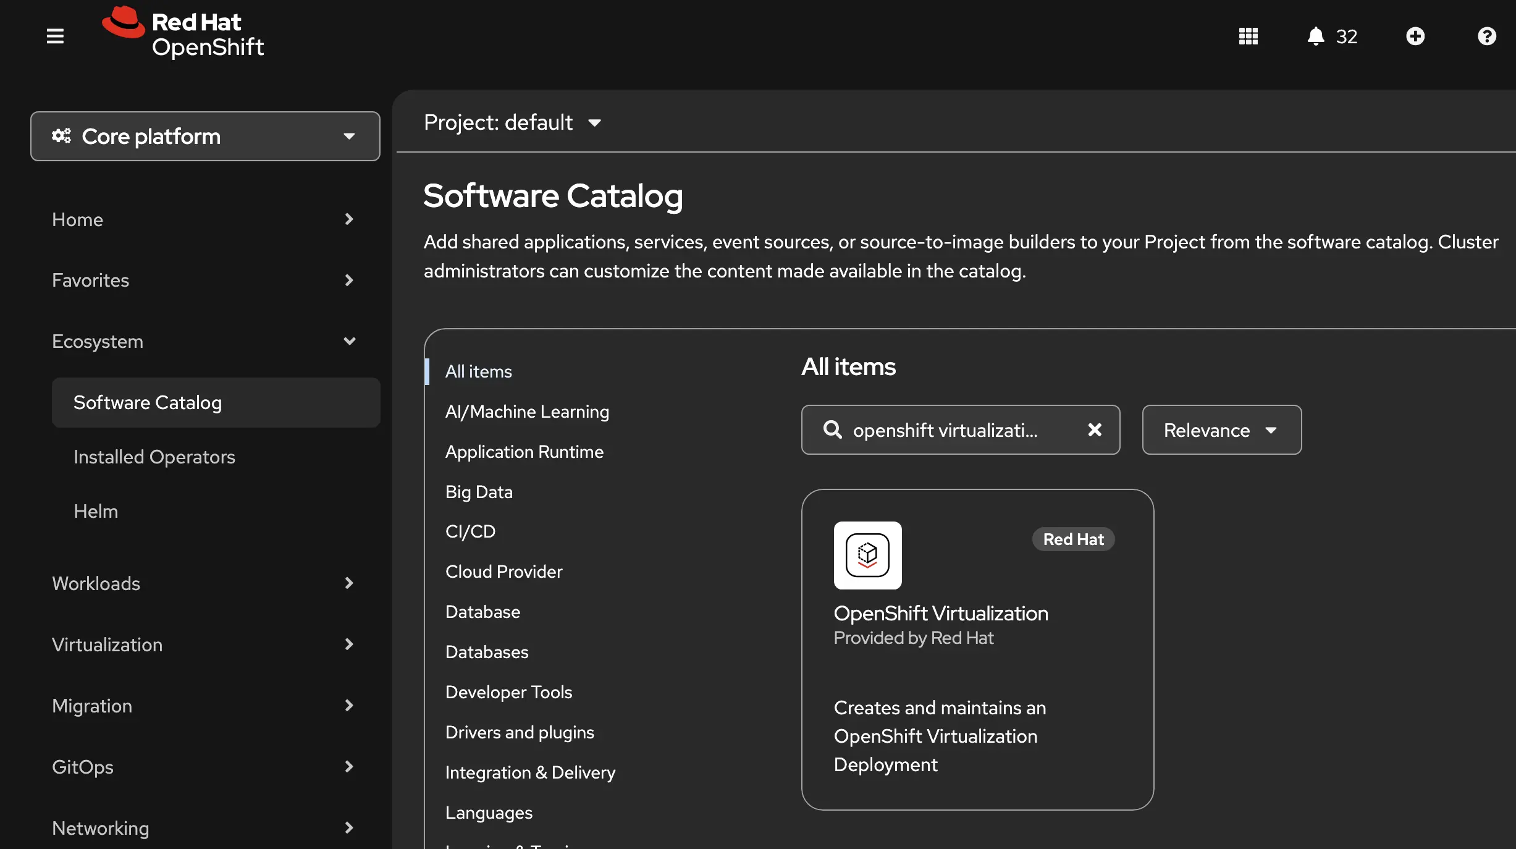Filter by Languages category
Image resolution: width=1516 pixels, height=849 pixels.
(x=489, y=813)
